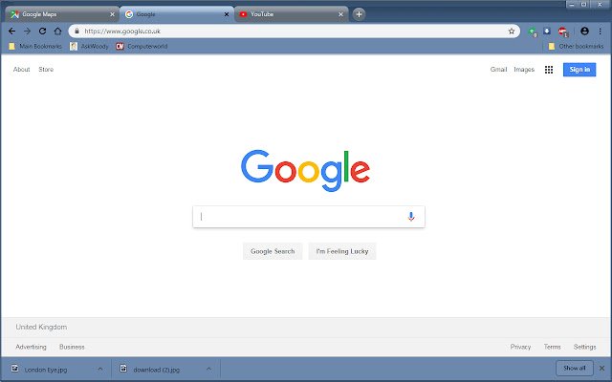Click the Google logo
This screenshot has height=382, width=612.
(306, 170)
